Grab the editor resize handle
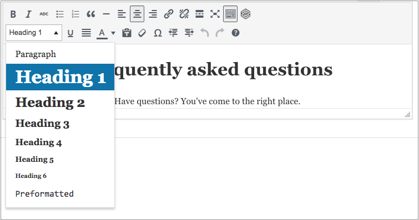This screenshot has height=220, width=419. point(407,115)
